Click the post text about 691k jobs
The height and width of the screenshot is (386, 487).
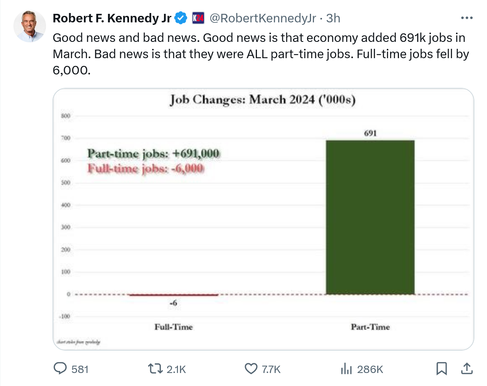(x=261, y=54)
